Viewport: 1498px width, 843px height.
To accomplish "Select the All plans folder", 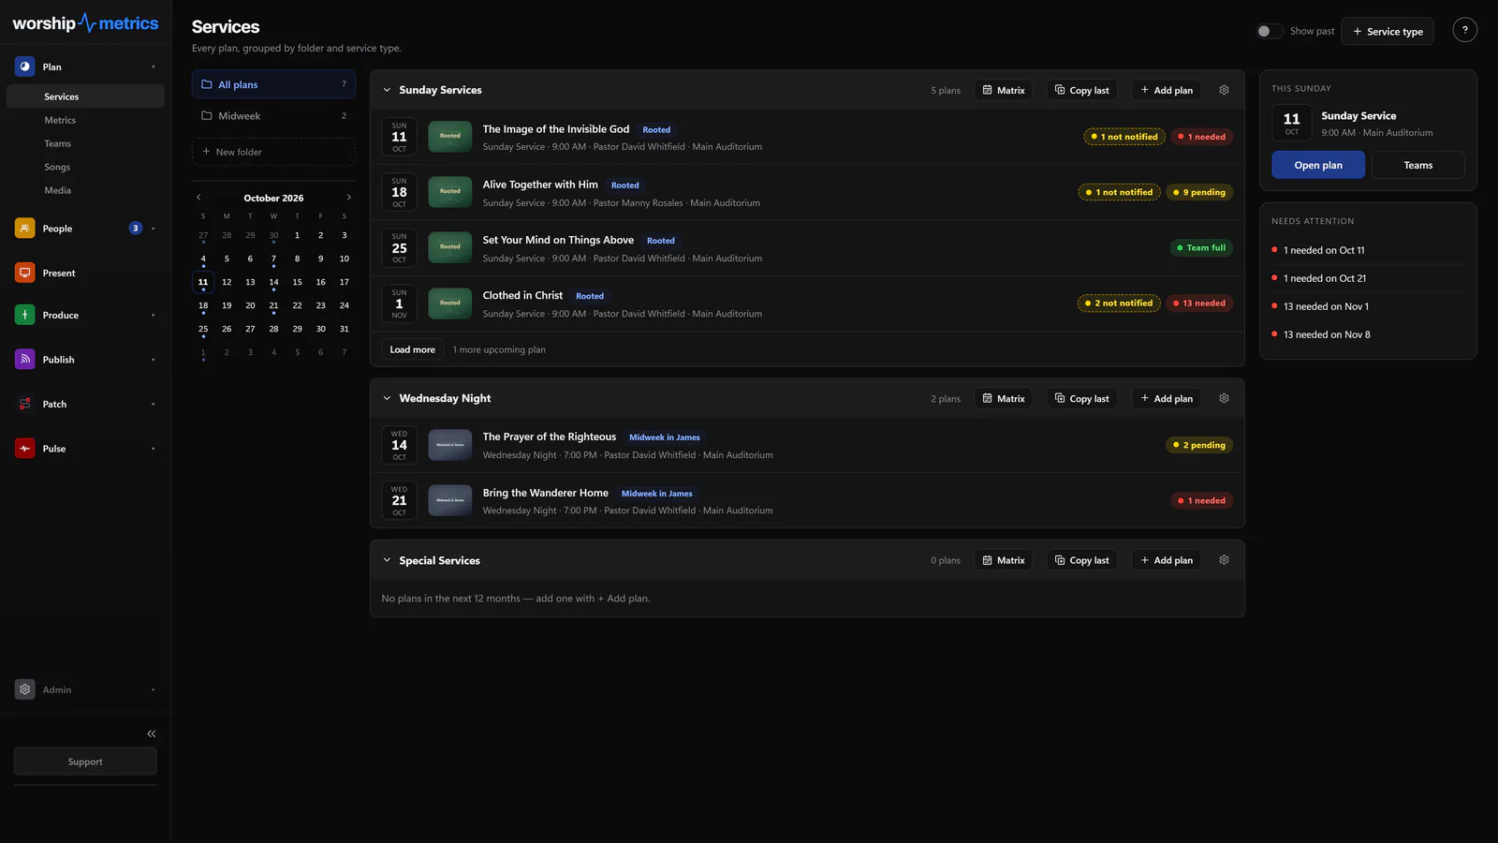I will [x=273, y=84].
